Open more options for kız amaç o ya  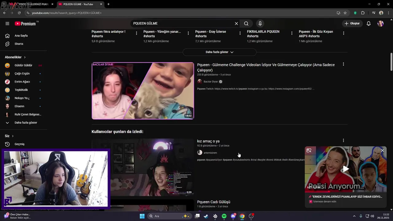point(343,141)
